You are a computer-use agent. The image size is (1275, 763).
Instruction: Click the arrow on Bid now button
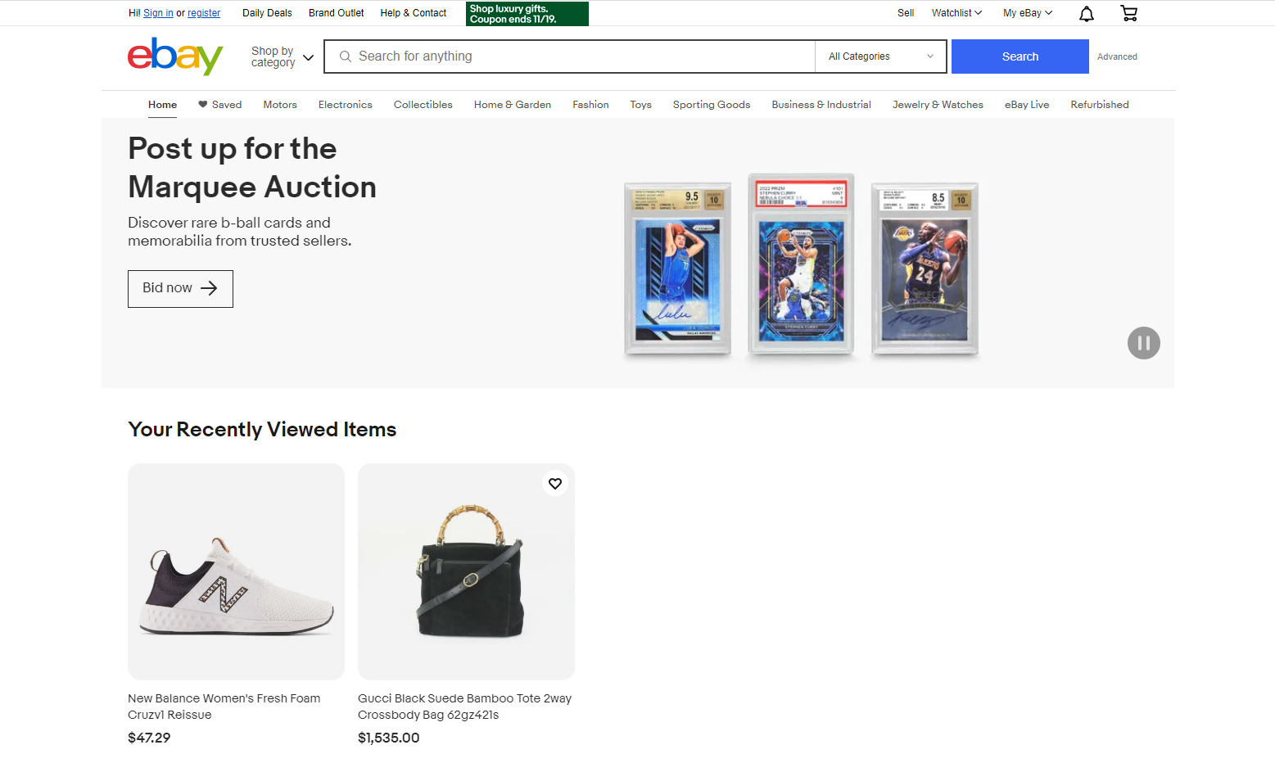coord(209,288)
